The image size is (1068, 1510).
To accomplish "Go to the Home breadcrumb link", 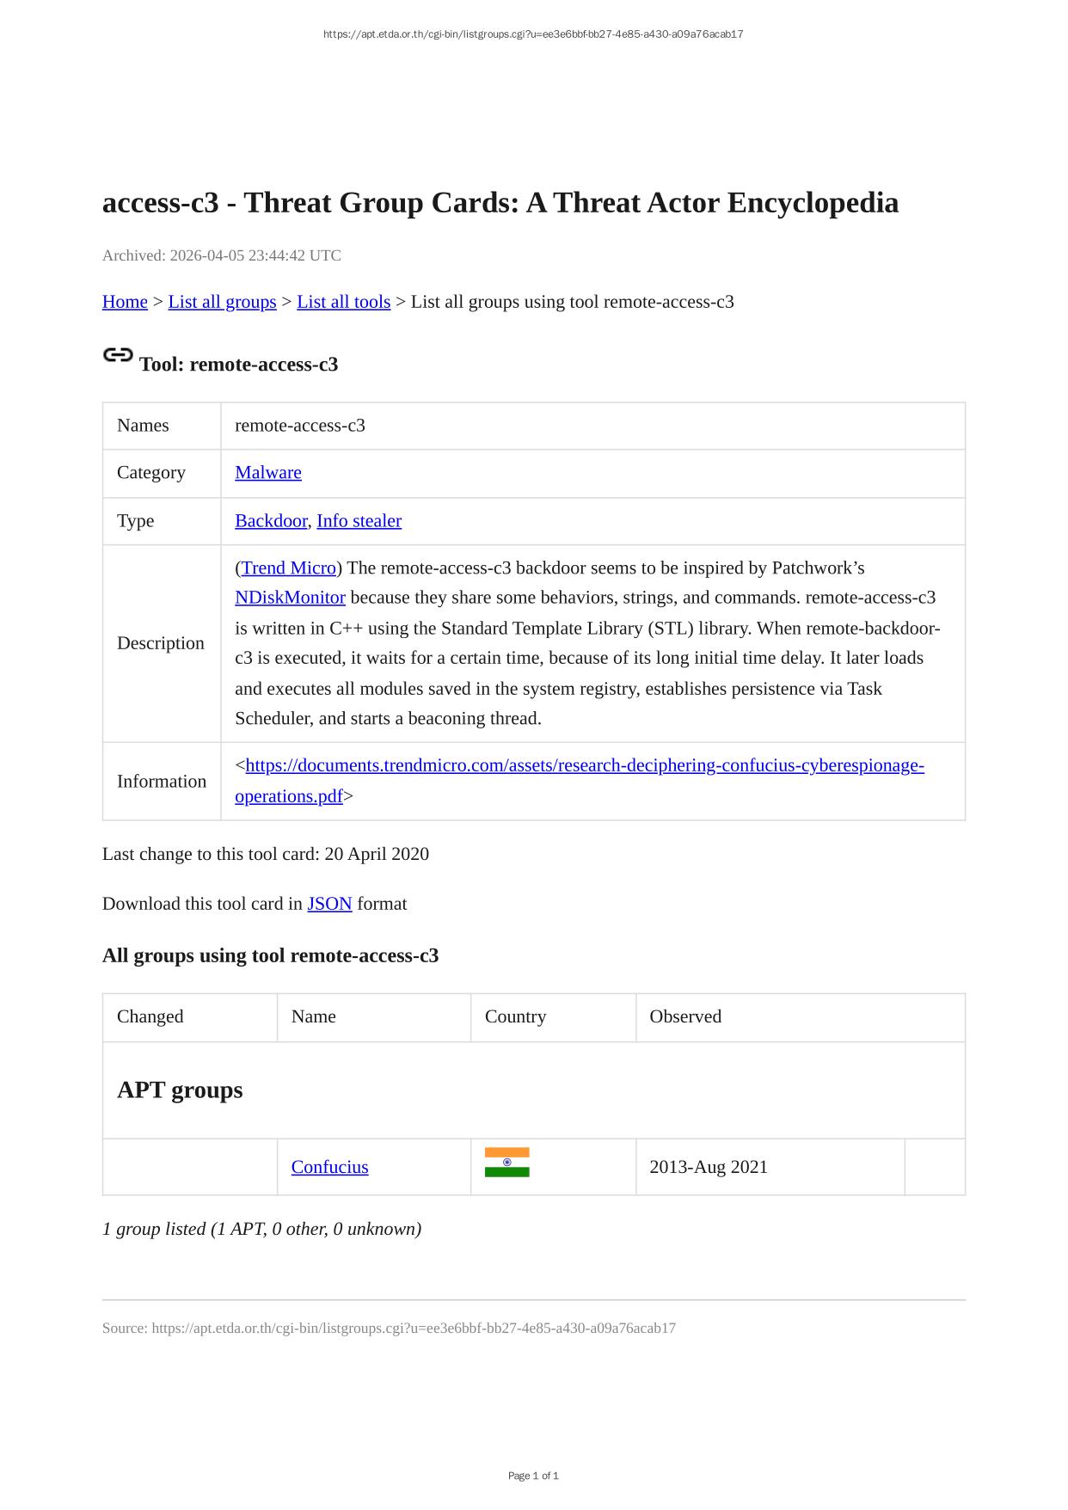I will pyautogui.click(x=125, y=302).
